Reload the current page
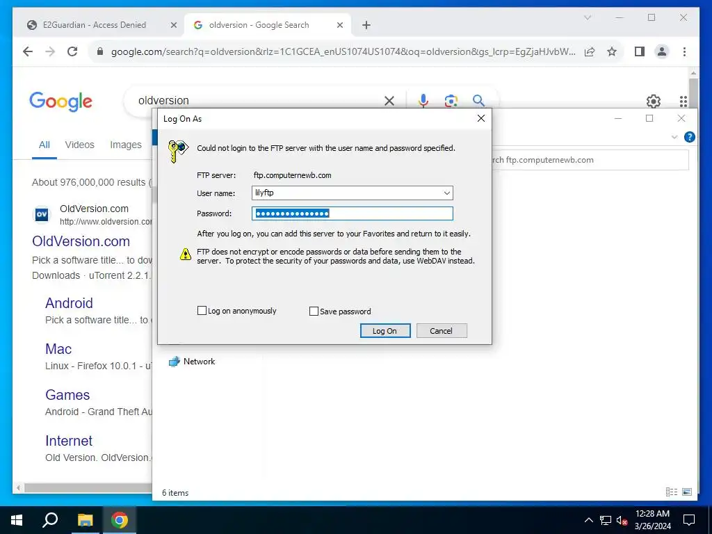 (x=72, y=51)
